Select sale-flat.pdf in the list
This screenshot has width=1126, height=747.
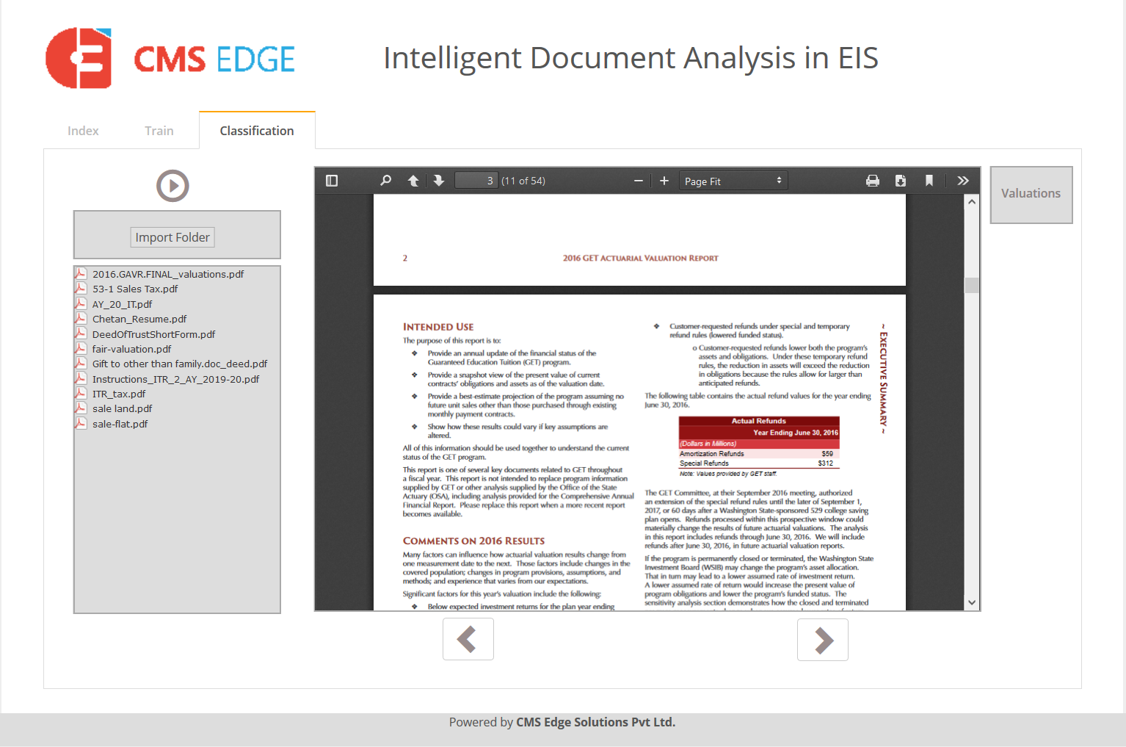click(x=120, y=424)
